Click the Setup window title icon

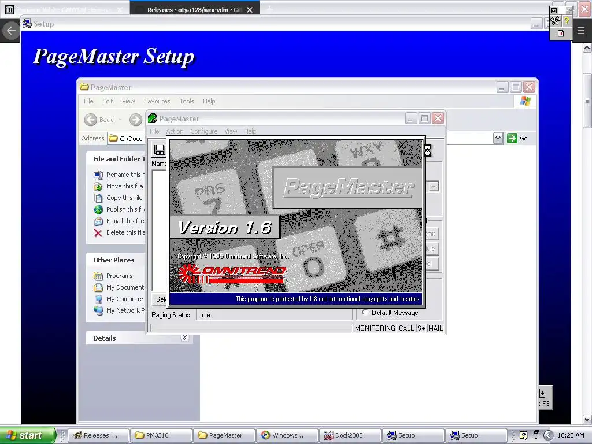pyautogui.click(x=27, y=23)
